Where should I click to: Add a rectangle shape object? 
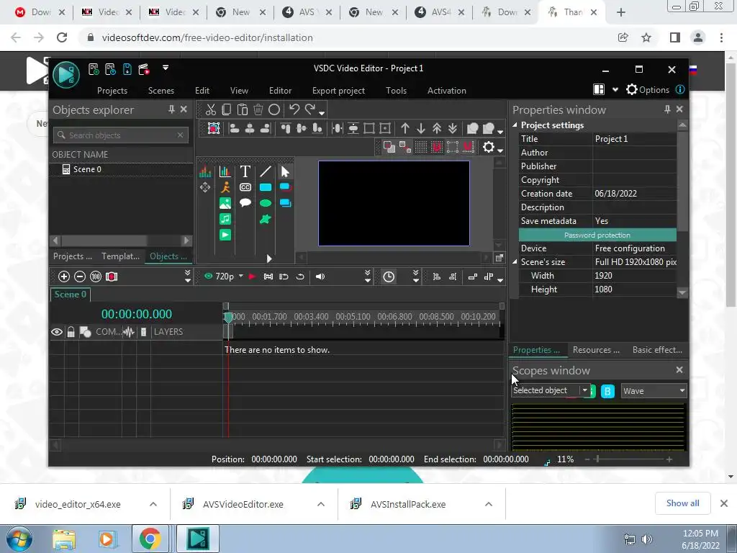click(266, 187)
